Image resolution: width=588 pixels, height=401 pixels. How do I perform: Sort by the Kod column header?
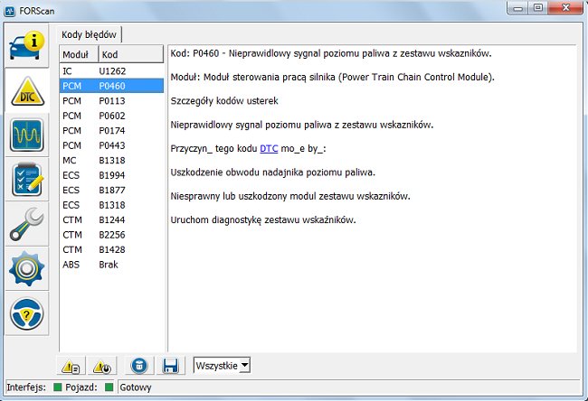(129, 54)
